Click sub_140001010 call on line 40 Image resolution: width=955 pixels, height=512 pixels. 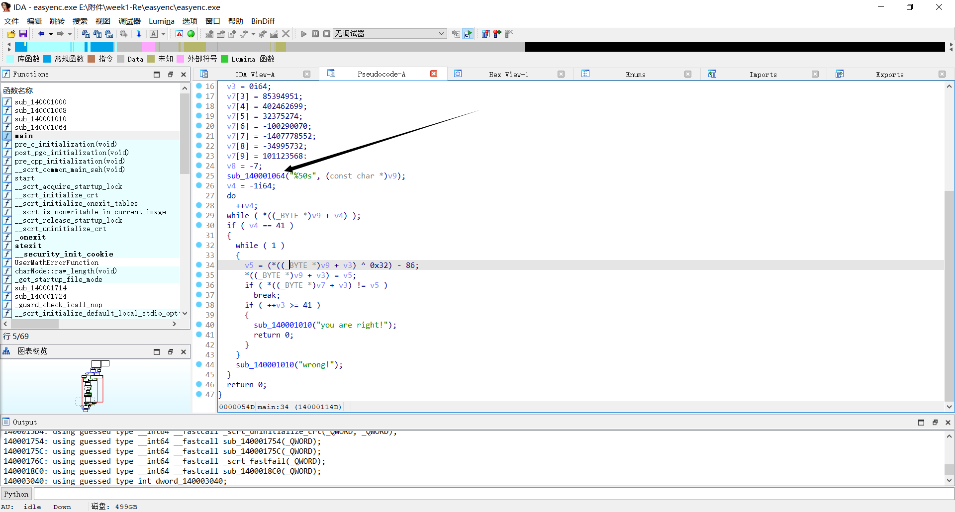(x=283, y=325)
